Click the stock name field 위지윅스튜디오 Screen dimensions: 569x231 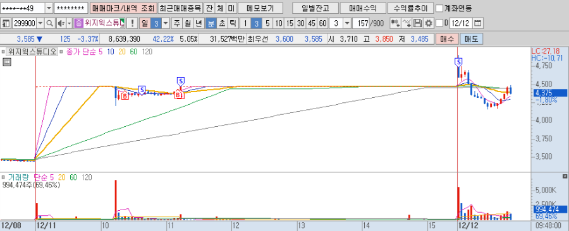pyautogui.click(x=104, y=23)
